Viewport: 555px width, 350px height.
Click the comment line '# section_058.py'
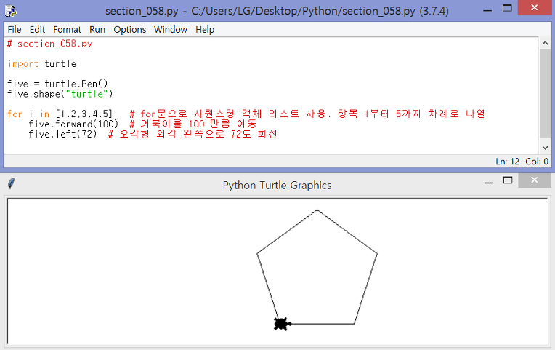(x=49, y=44)
